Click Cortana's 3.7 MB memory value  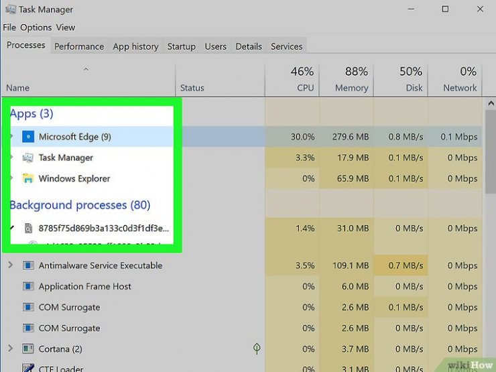[x=355, y=349]
